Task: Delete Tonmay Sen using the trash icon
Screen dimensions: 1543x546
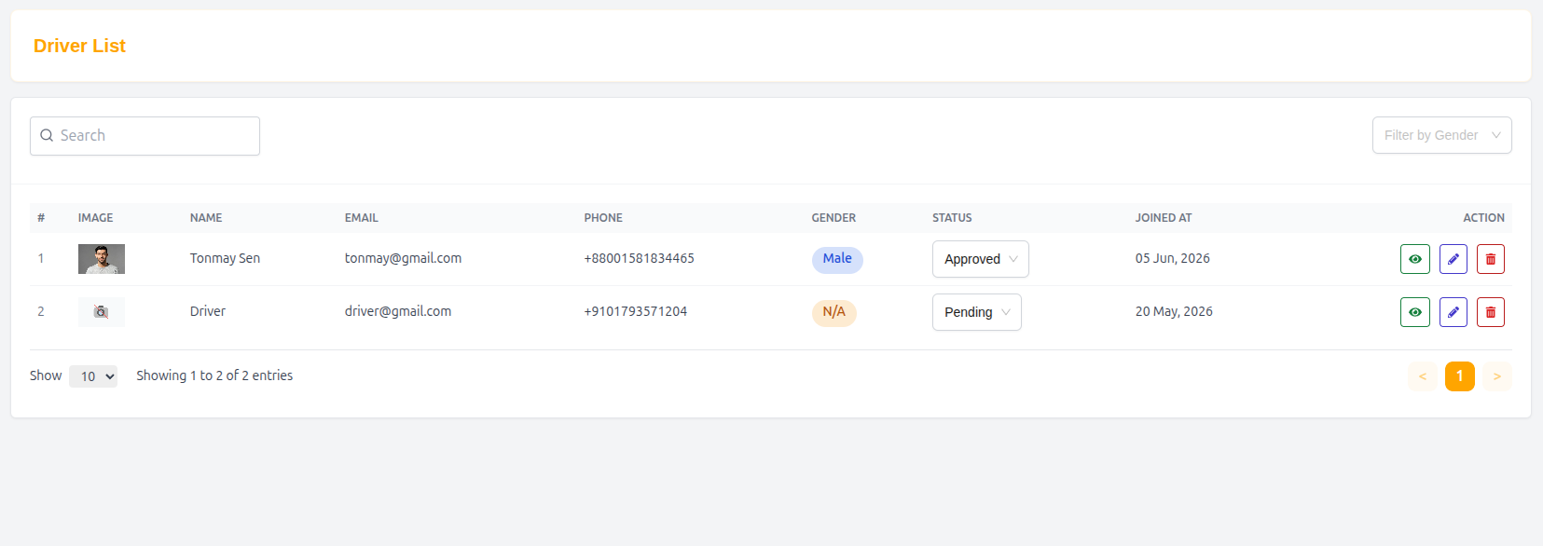Action: [1490, 259]
